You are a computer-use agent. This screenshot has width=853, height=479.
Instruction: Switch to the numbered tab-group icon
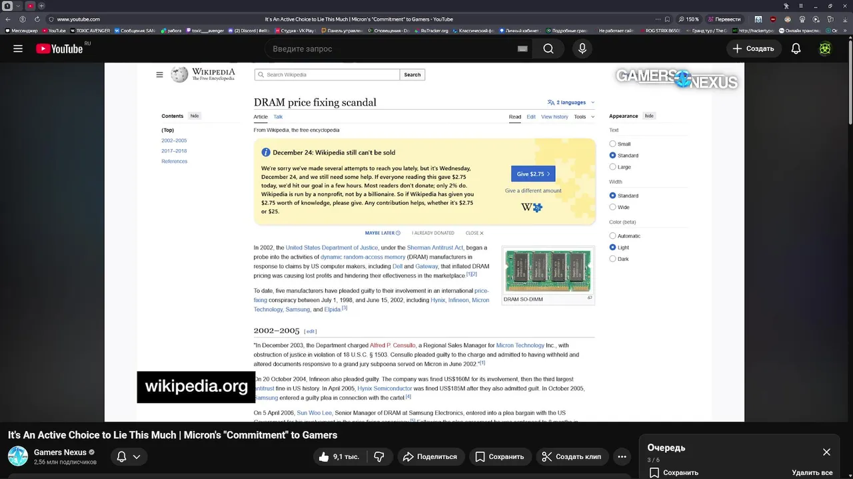7,6
